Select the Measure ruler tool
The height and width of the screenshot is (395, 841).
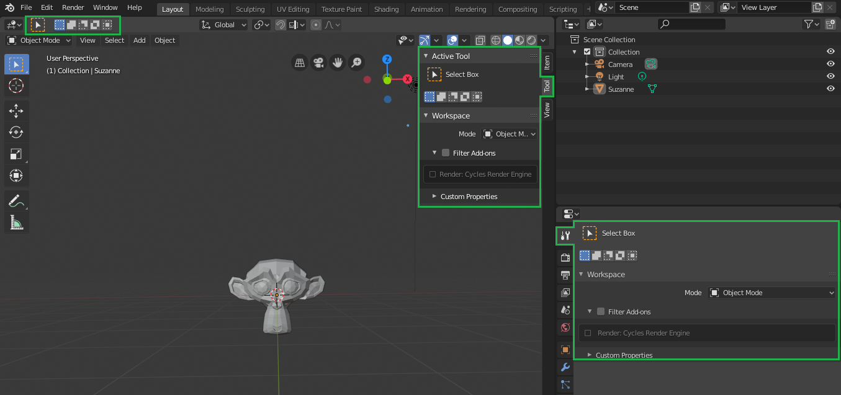(16, 223)
